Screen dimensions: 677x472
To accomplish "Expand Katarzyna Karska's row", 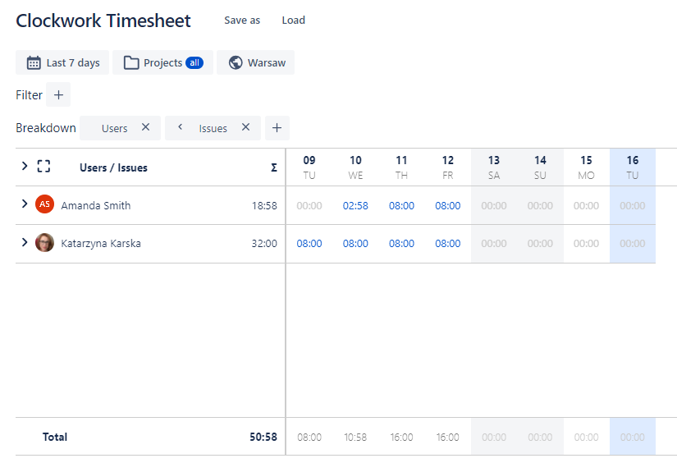I will (25, 242).
